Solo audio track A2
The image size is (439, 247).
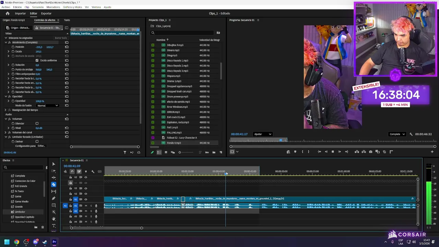pyautogui.click(x=91, y=211)
